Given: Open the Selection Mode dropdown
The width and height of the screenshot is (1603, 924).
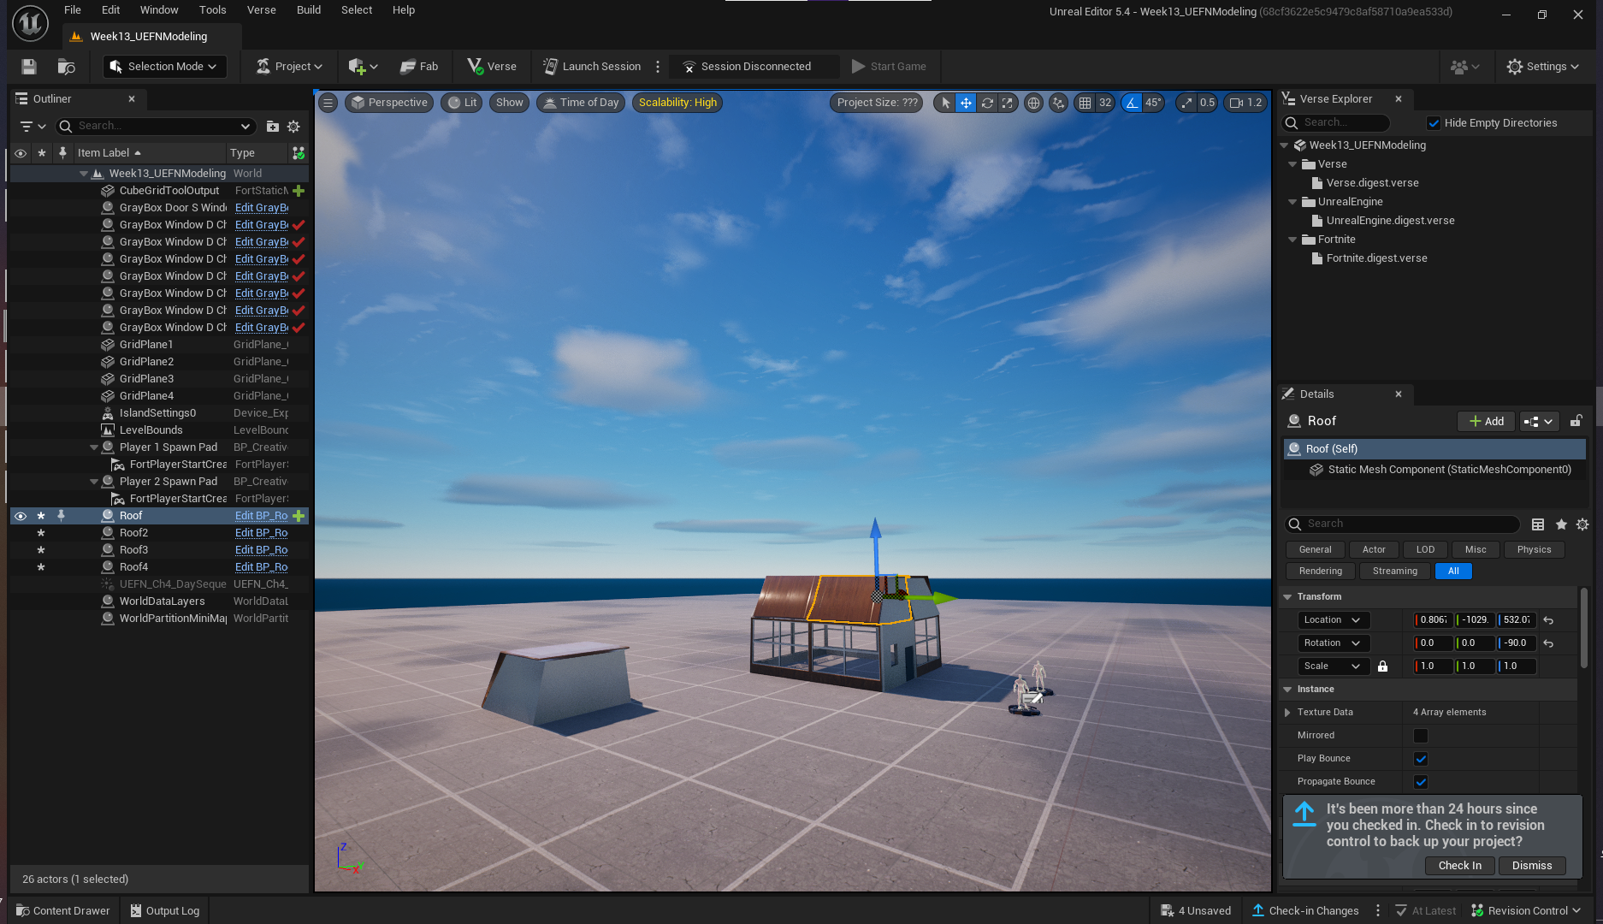Looking at the screenshot, I should click(x=165, y=67).
